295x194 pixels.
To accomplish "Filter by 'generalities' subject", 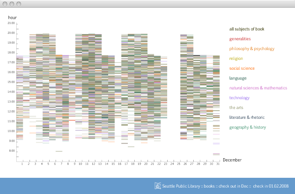I will point(240,39).
